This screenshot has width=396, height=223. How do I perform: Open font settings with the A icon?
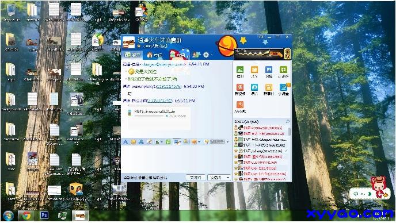click(125, 142)
